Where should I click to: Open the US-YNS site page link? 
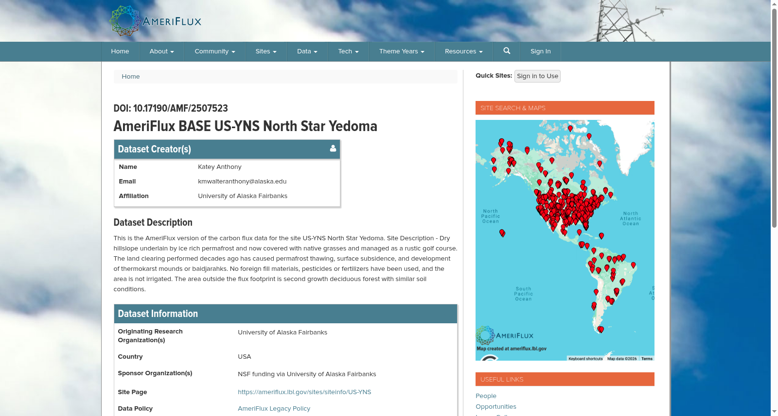coord(304,392)
